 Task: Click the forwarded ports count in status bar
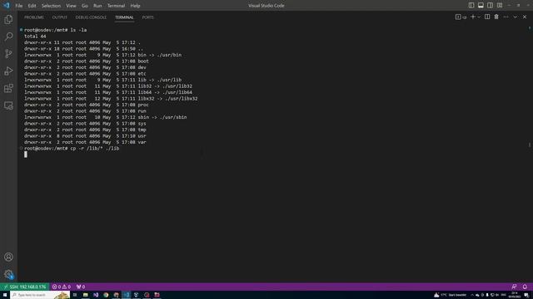[x=81, y=287]
